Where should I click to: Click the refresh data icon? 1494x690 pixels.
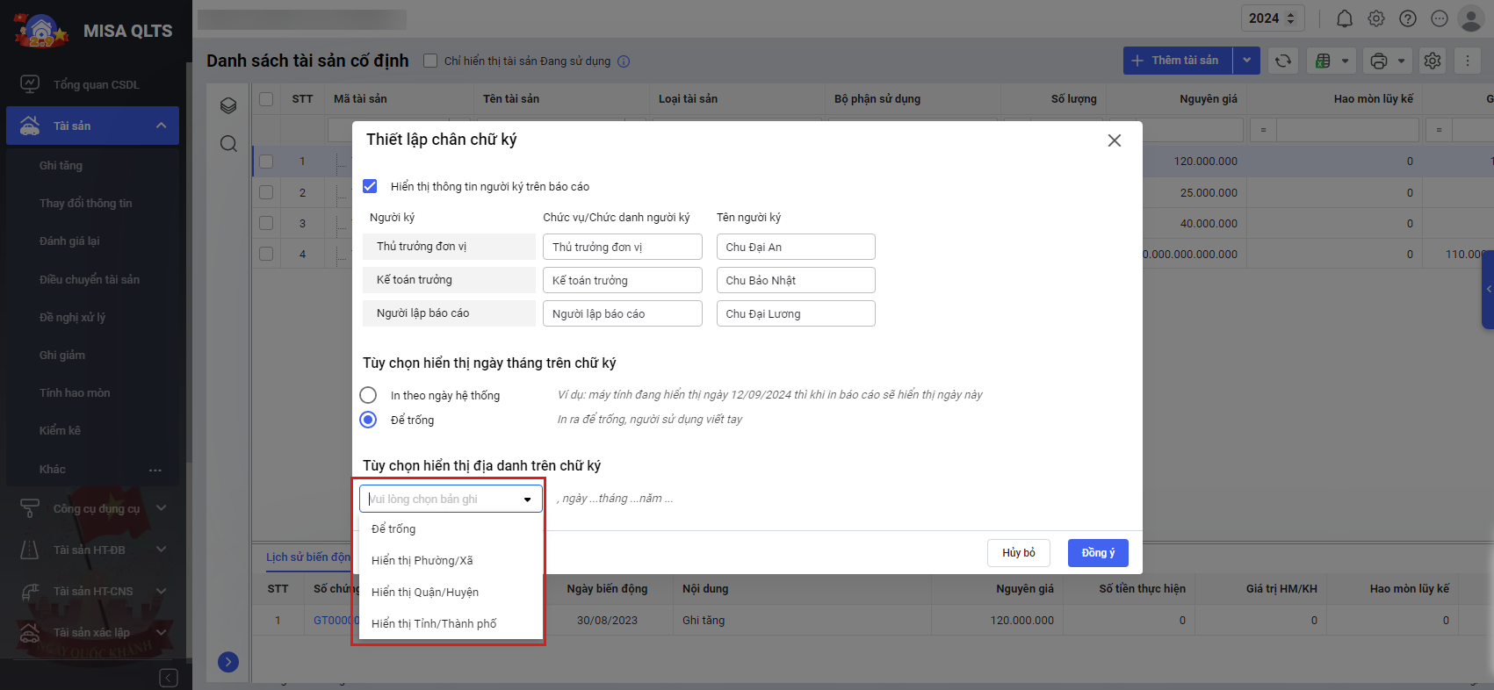point(1282,61)
